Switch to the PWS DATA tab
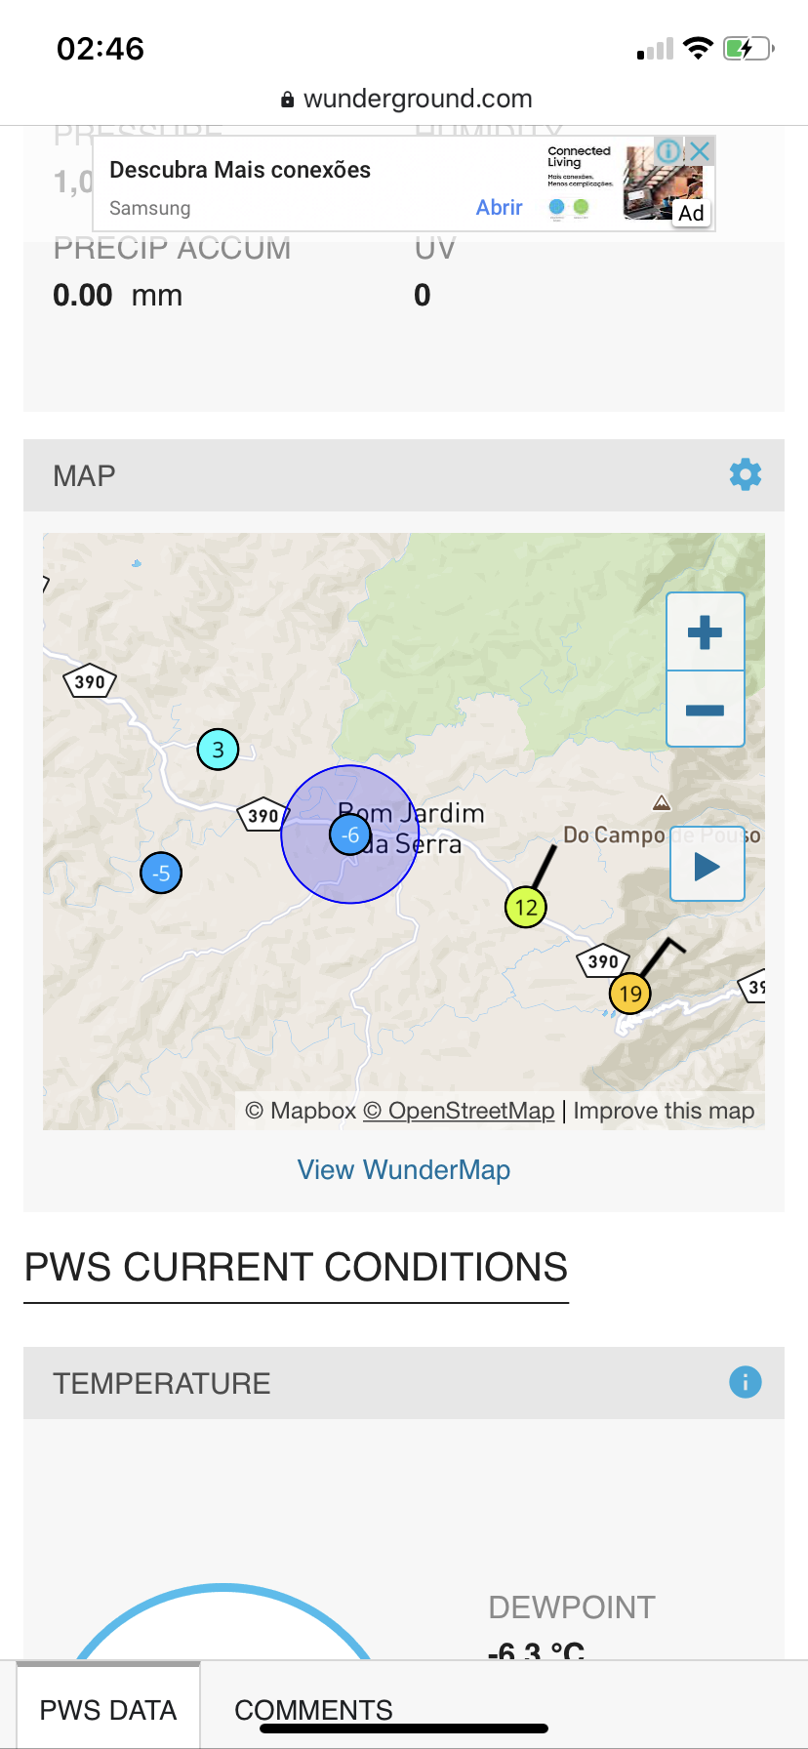This screenshot has width=808, height=1749. [108, 1710]
